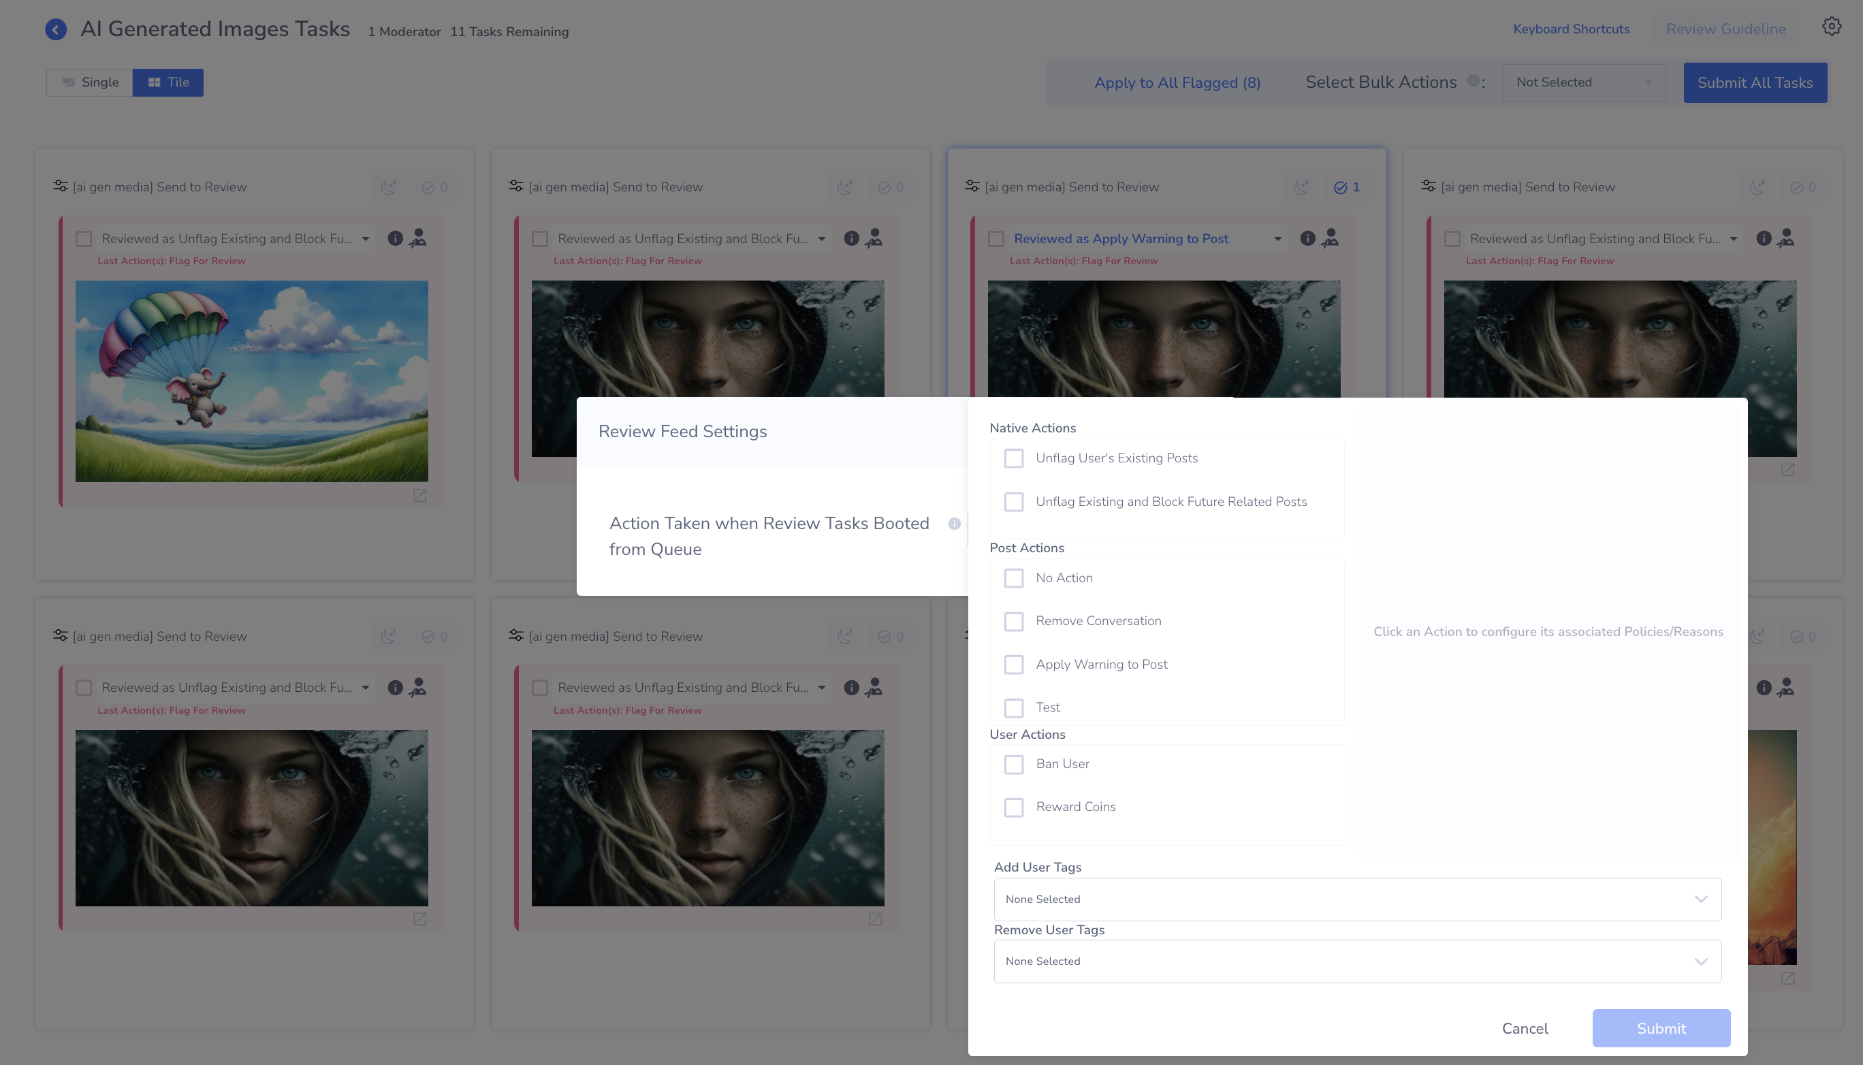Image resolution: width=1863 pixels, height=1065 pixels.
Task: Open Remove User Tags dropdown
Action: pos(1357,961)
